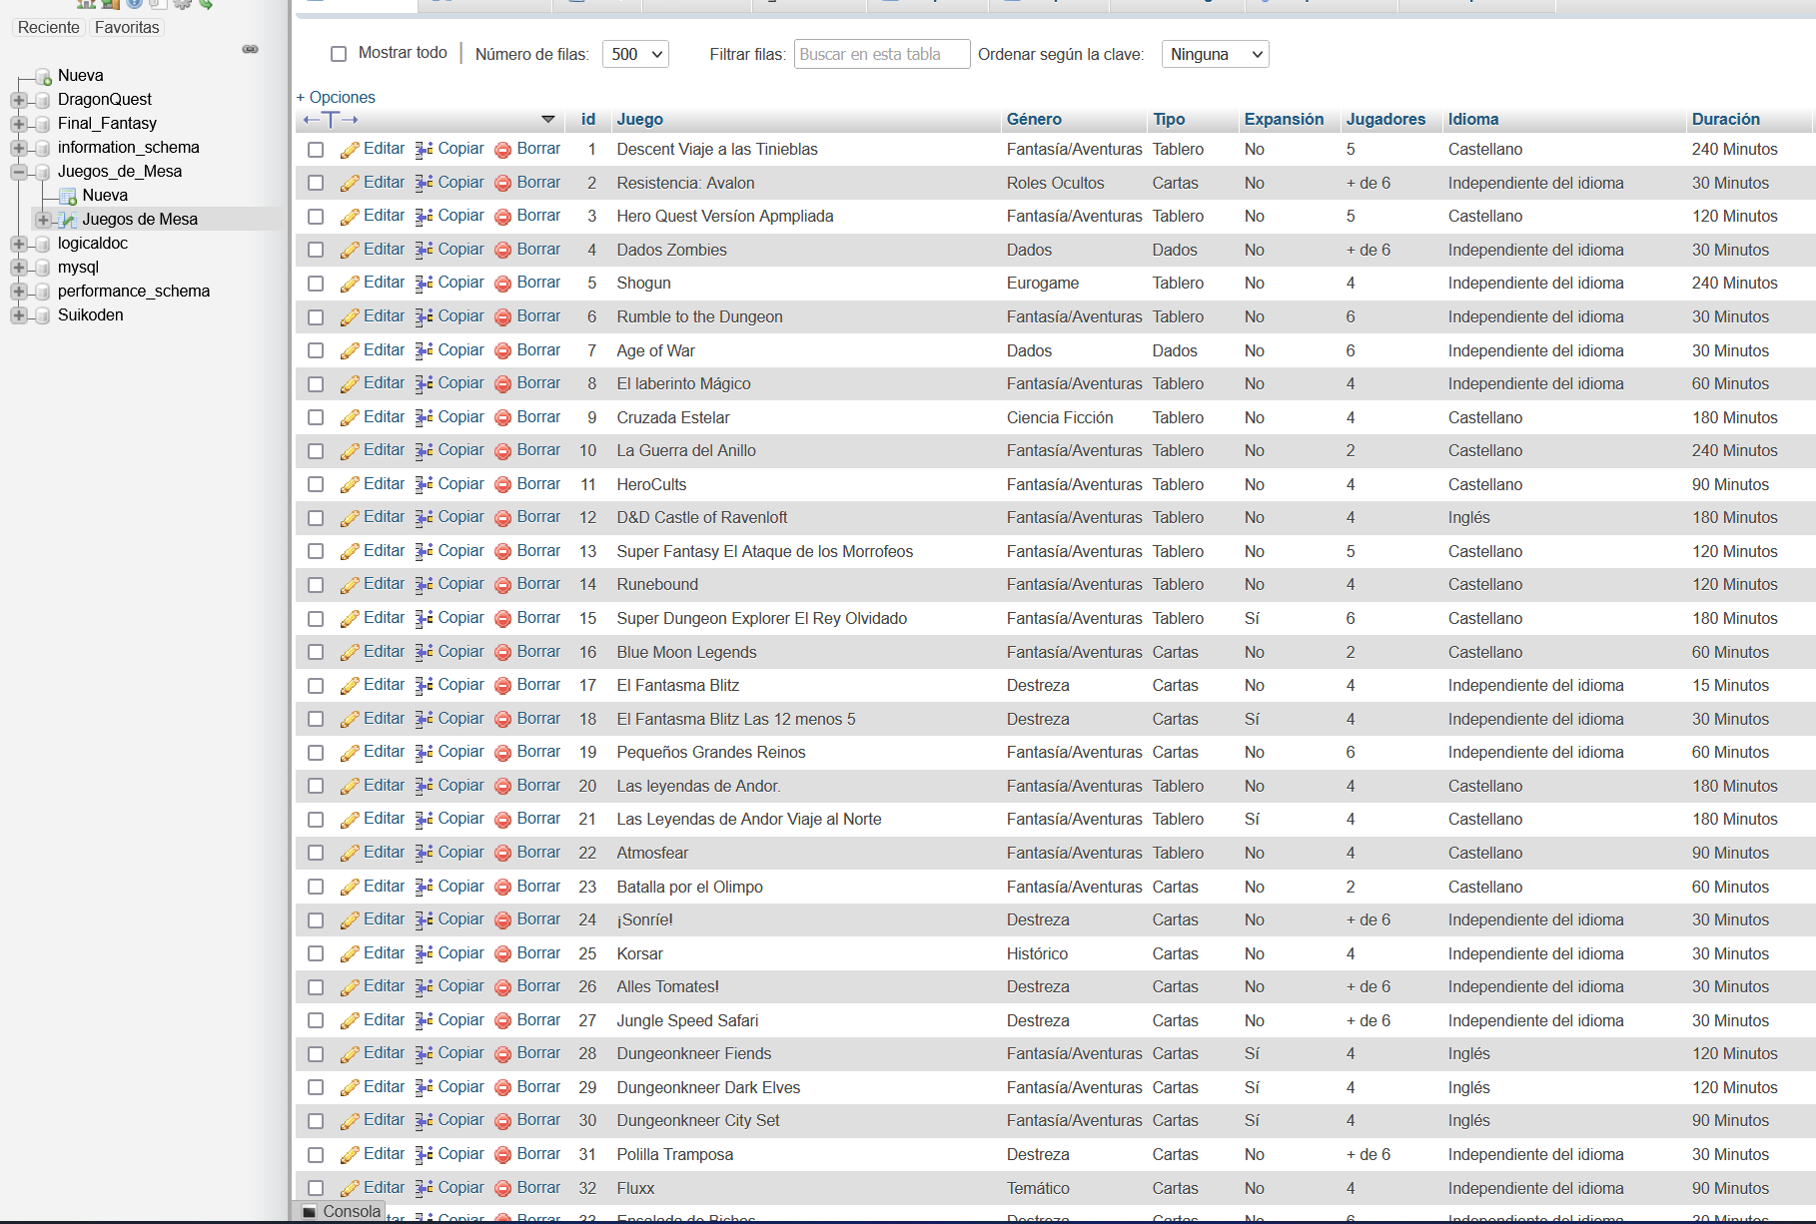Select the checkbox of Cruzada Estelar row
The height and width of the screenshot is (1224, 1816).
[x=316, y=418]
